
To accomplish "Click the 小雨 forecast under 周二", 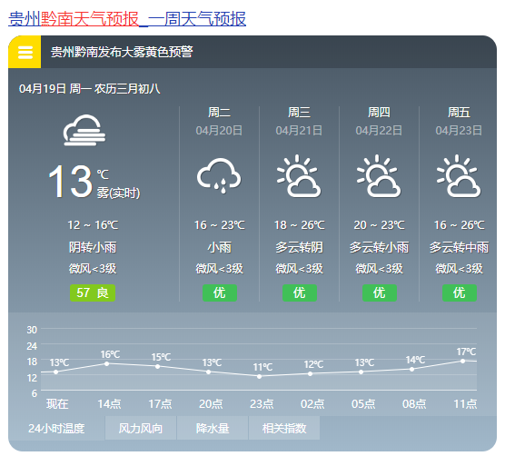I will (219, 247).
